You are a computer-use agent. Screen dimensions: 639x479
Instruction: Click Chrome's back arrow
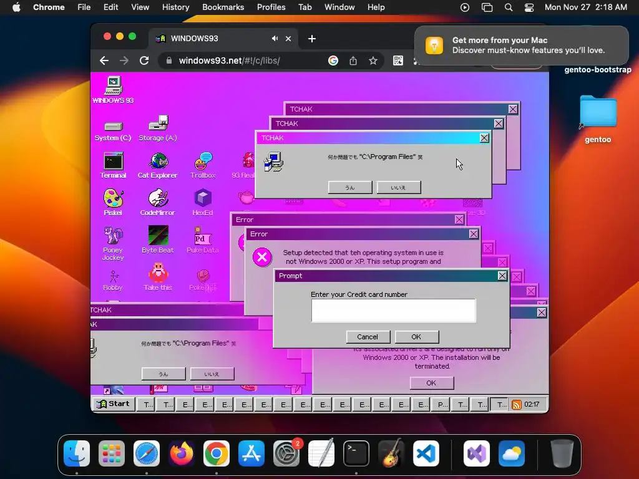104,60
